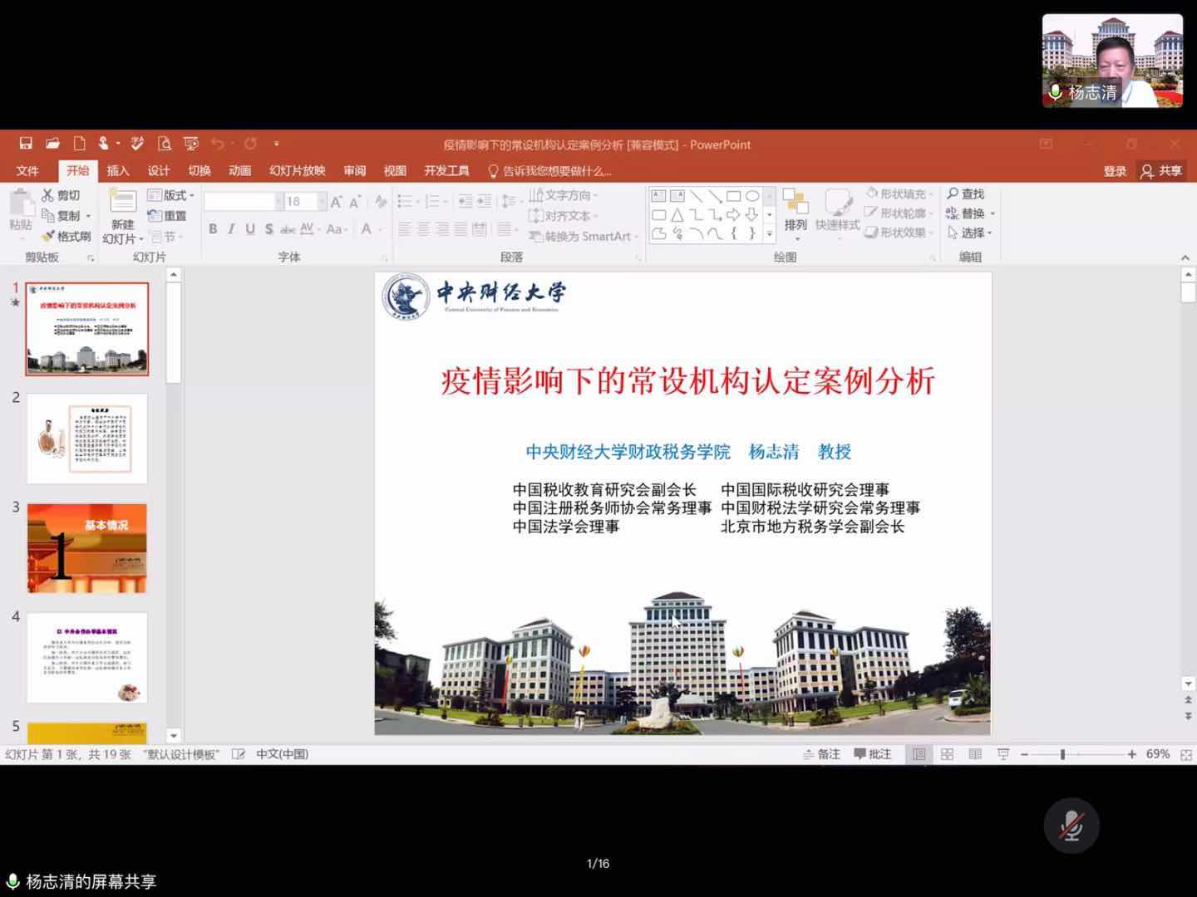Viewport: 1197px width, 897px height.
Task: Toggle Bold formatting button
Action: [213, 229]
